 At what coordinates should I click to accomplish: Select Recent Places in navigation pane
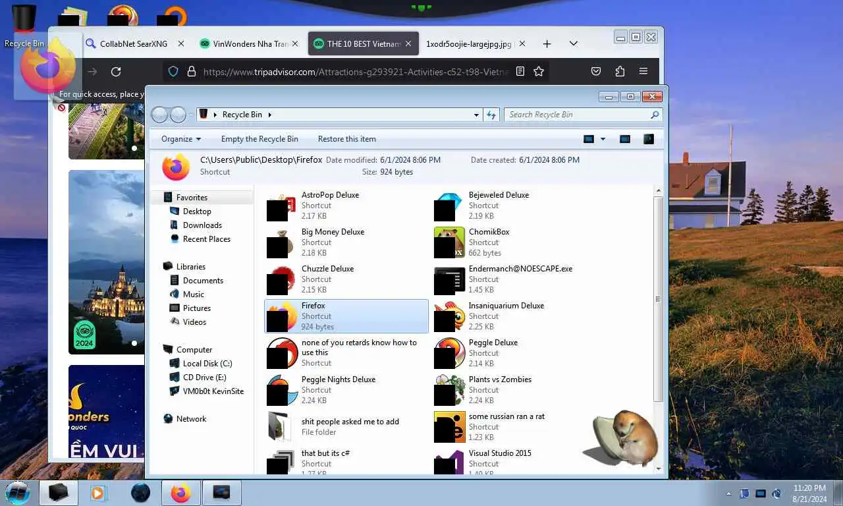[x=207, y=239]
